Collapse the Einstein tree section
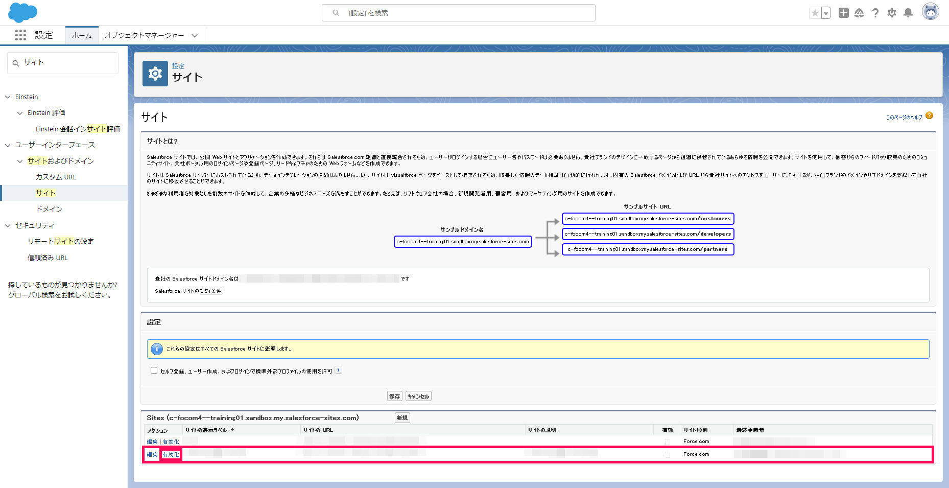 8,97
